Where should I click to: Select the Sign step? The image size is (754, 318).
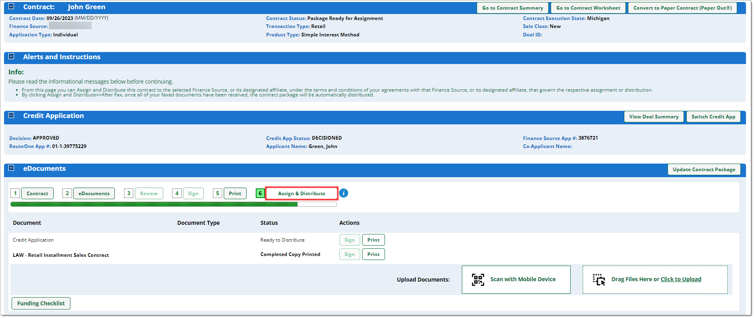(193, 194)
